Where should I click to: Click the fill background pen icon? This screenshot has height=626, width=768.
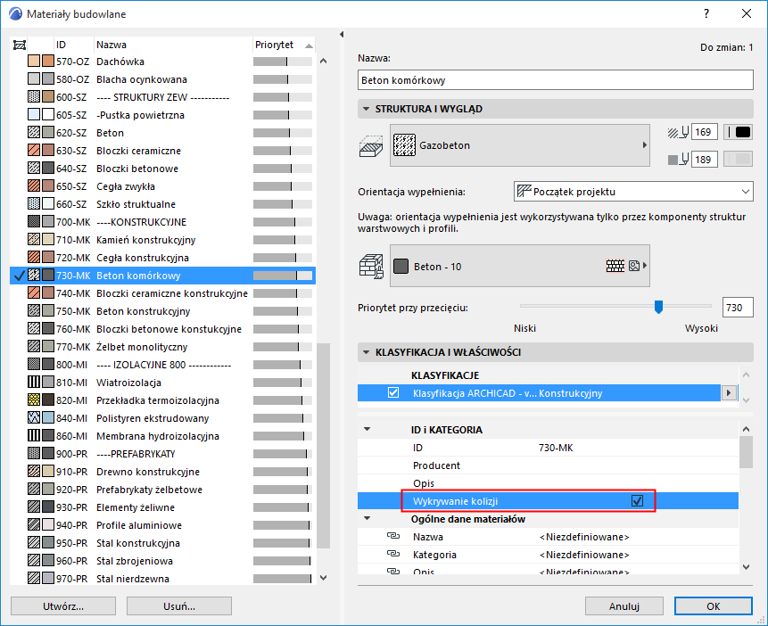coord(679,160)
